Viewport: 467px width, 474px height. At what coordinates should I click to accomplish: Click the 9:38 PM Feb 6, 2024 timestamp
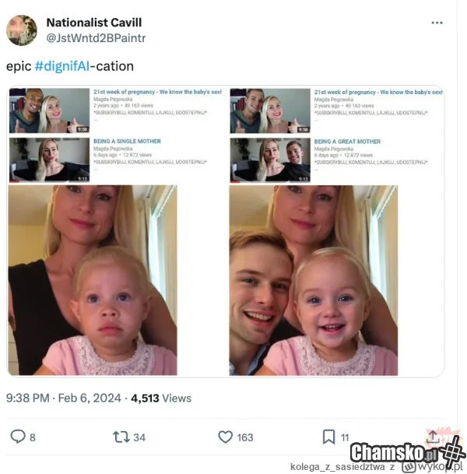tap(64, 398)
